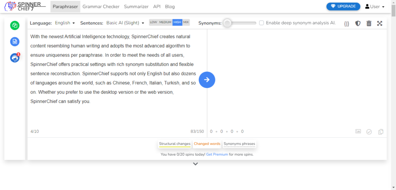Click the Get Premium link
The height and width of the screenshot is (190, 396).
coord(217,155)
